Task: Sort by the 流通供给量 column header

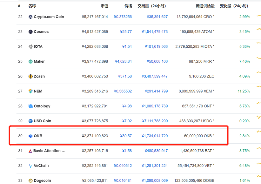Action: coord(205,6)
